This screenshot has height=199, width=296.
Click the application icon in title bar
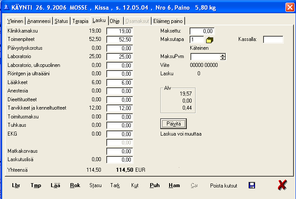click(x=7, y=7)
